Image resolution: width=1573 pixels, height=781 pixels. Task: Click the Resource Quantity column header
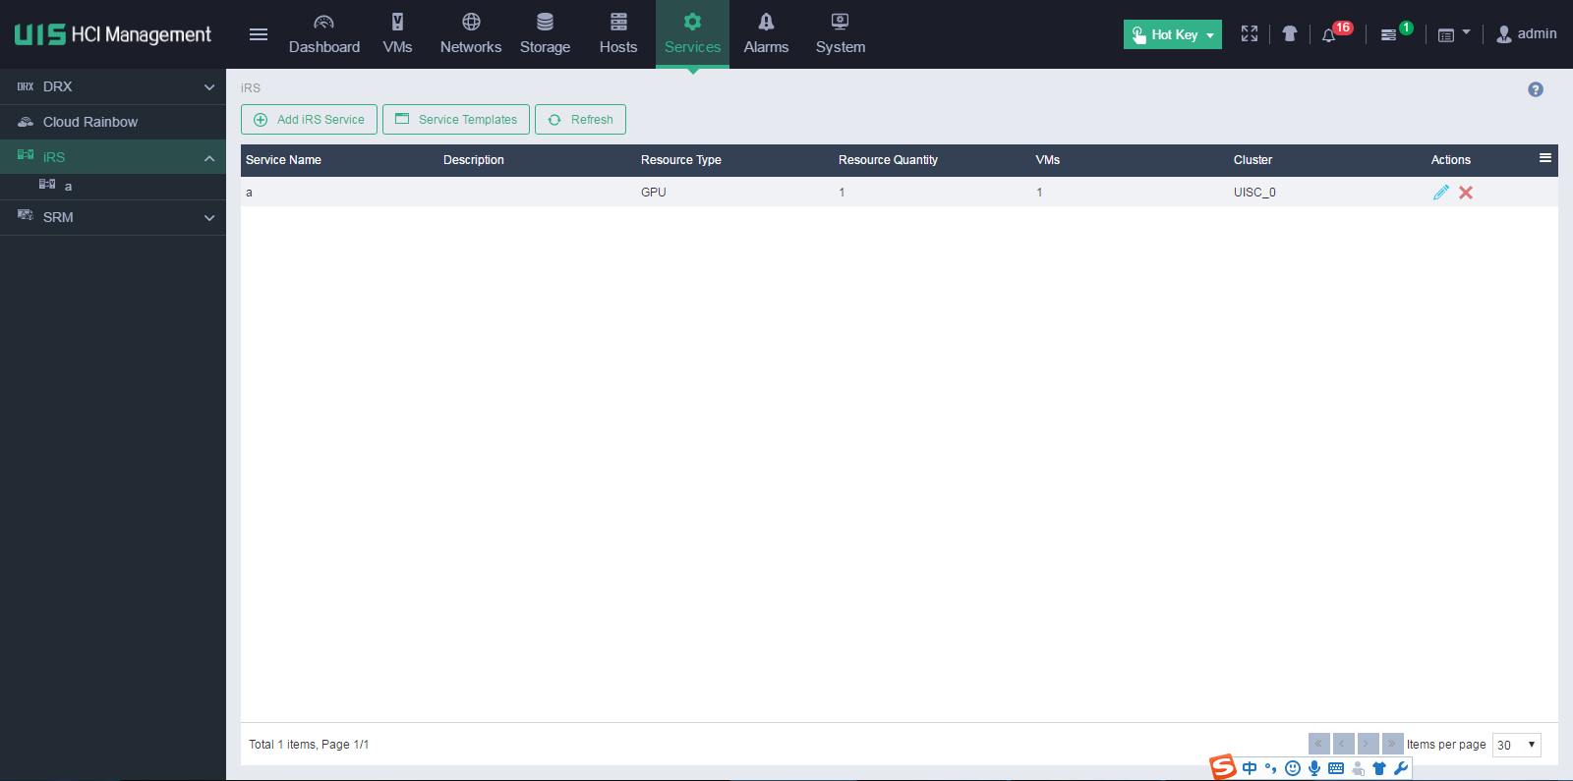[x=888, y=160]
